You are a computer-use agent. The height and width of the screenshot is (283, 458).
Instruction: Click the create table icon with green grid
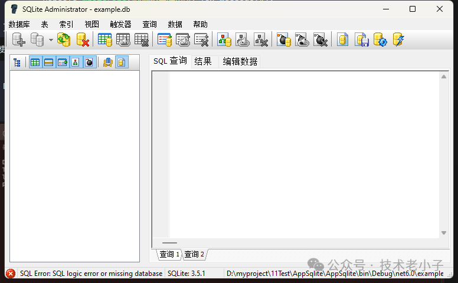tap(105, 40)
